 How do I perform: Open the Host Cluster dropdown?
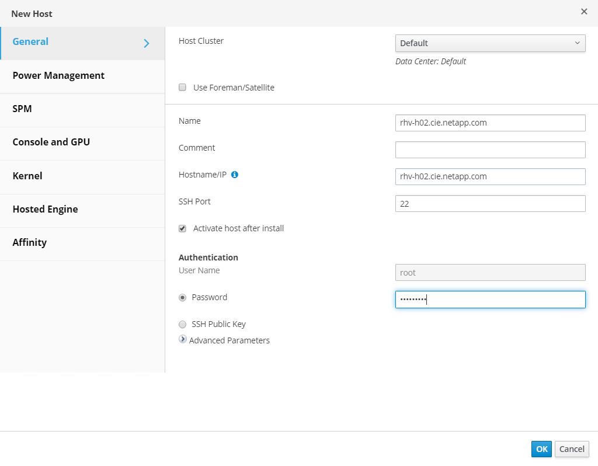click(x=490, y=43)
